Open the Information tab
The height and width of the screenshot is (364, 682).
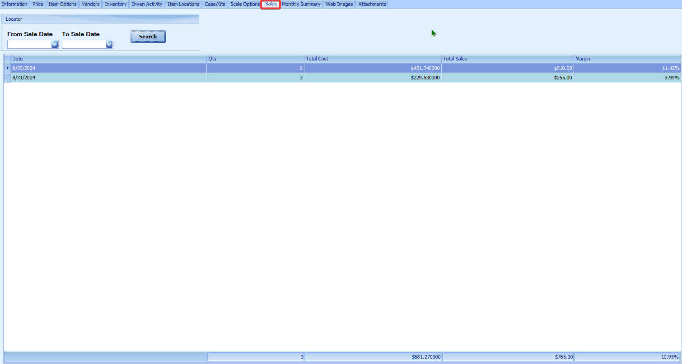tap(15, 4)
